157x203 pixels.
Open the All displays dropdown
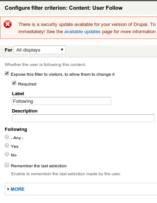pyautogui.click(x=40, y=50)
